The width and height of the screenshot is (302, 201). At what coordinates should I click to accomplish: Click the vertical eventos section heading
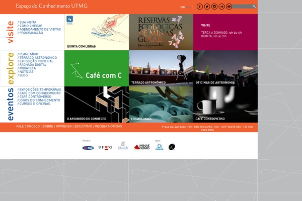tap(10, 105)
